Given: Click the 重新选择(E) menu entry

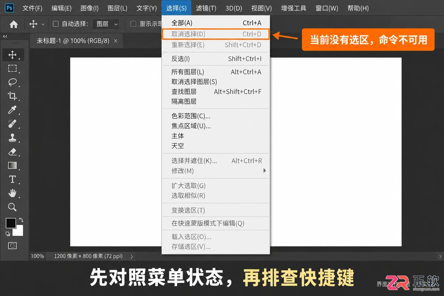Looking at the screenshot, I should click(x=216, y=45).
